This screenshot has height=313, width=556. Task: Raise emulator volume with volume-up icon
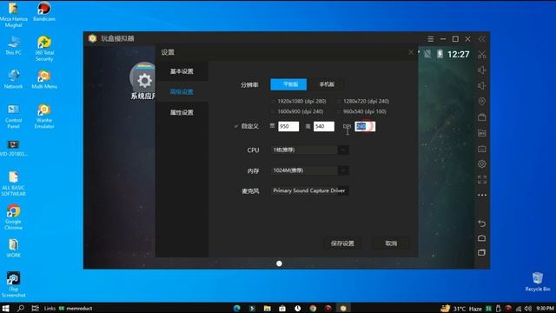pyautogui.click(x=482, y=70)
